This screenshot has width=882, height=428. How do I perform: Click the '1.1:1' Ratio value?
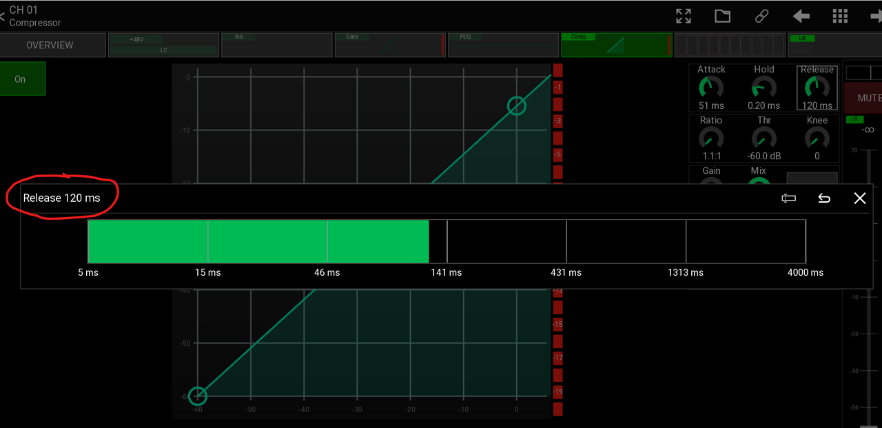[711, 156]
